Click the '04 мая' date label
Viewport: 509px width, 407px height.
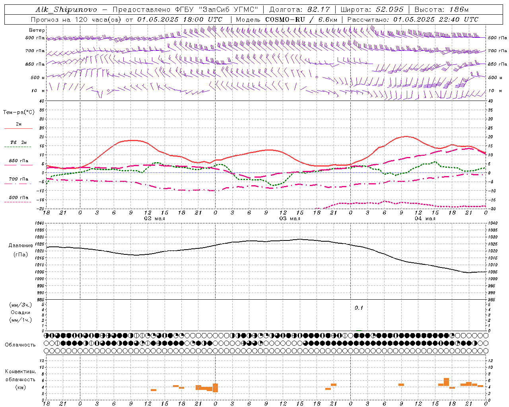tap(425, 219)
